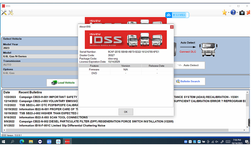Click the Load Vehicle button

(63, 83)
